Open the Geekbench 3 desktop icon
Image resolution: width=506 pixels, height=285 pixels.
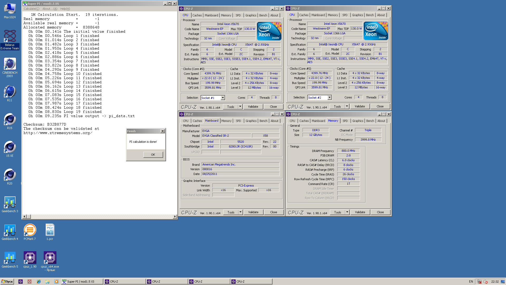[10, 204]
